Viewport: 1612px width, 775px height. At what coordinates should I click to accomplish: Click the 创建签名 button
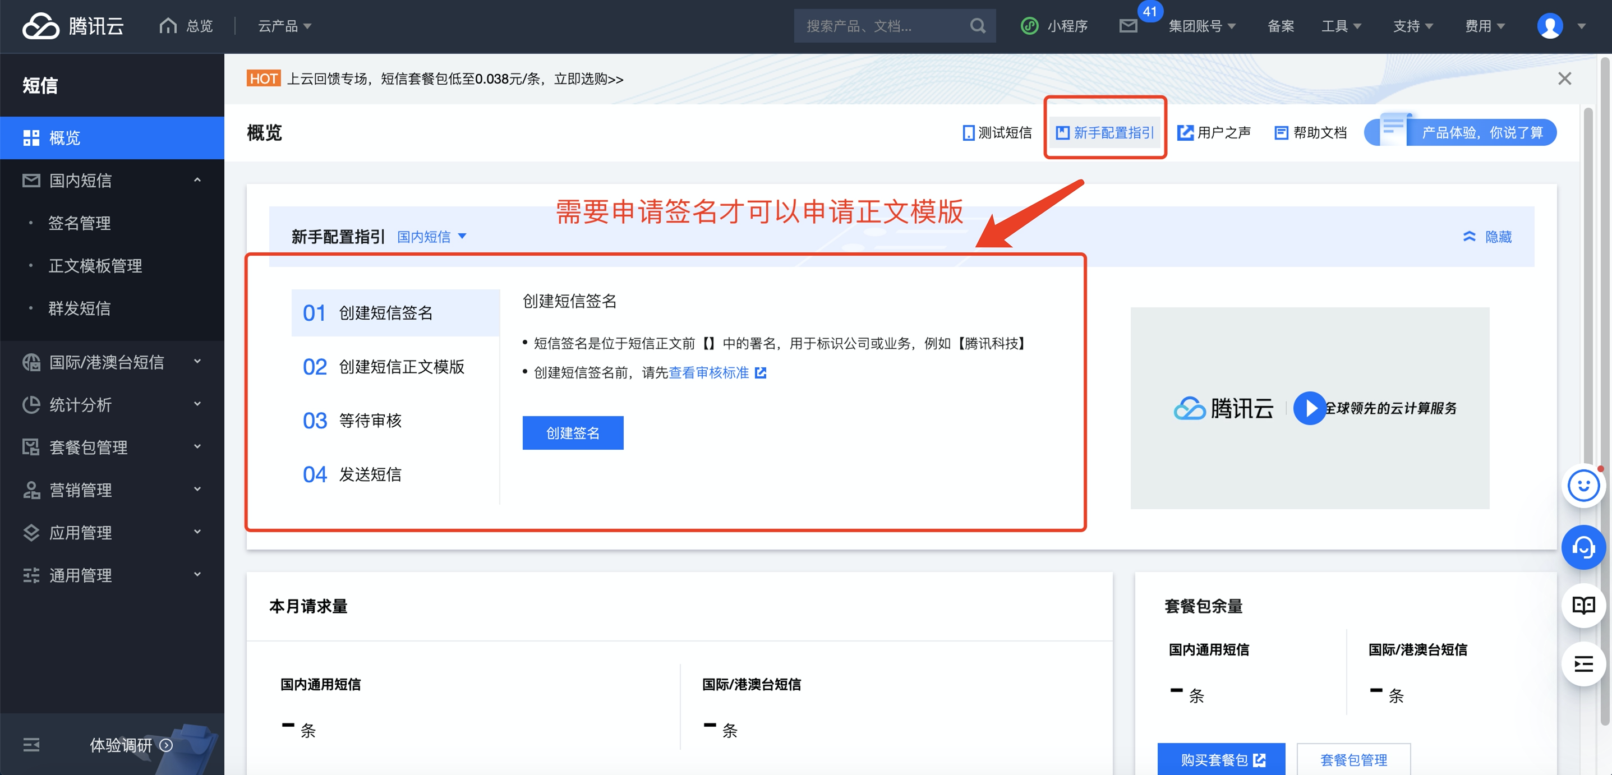click(573, 433)
